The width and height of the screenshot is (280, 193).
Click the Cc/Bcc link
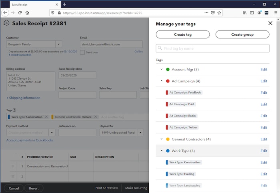(x=138, y=52)
